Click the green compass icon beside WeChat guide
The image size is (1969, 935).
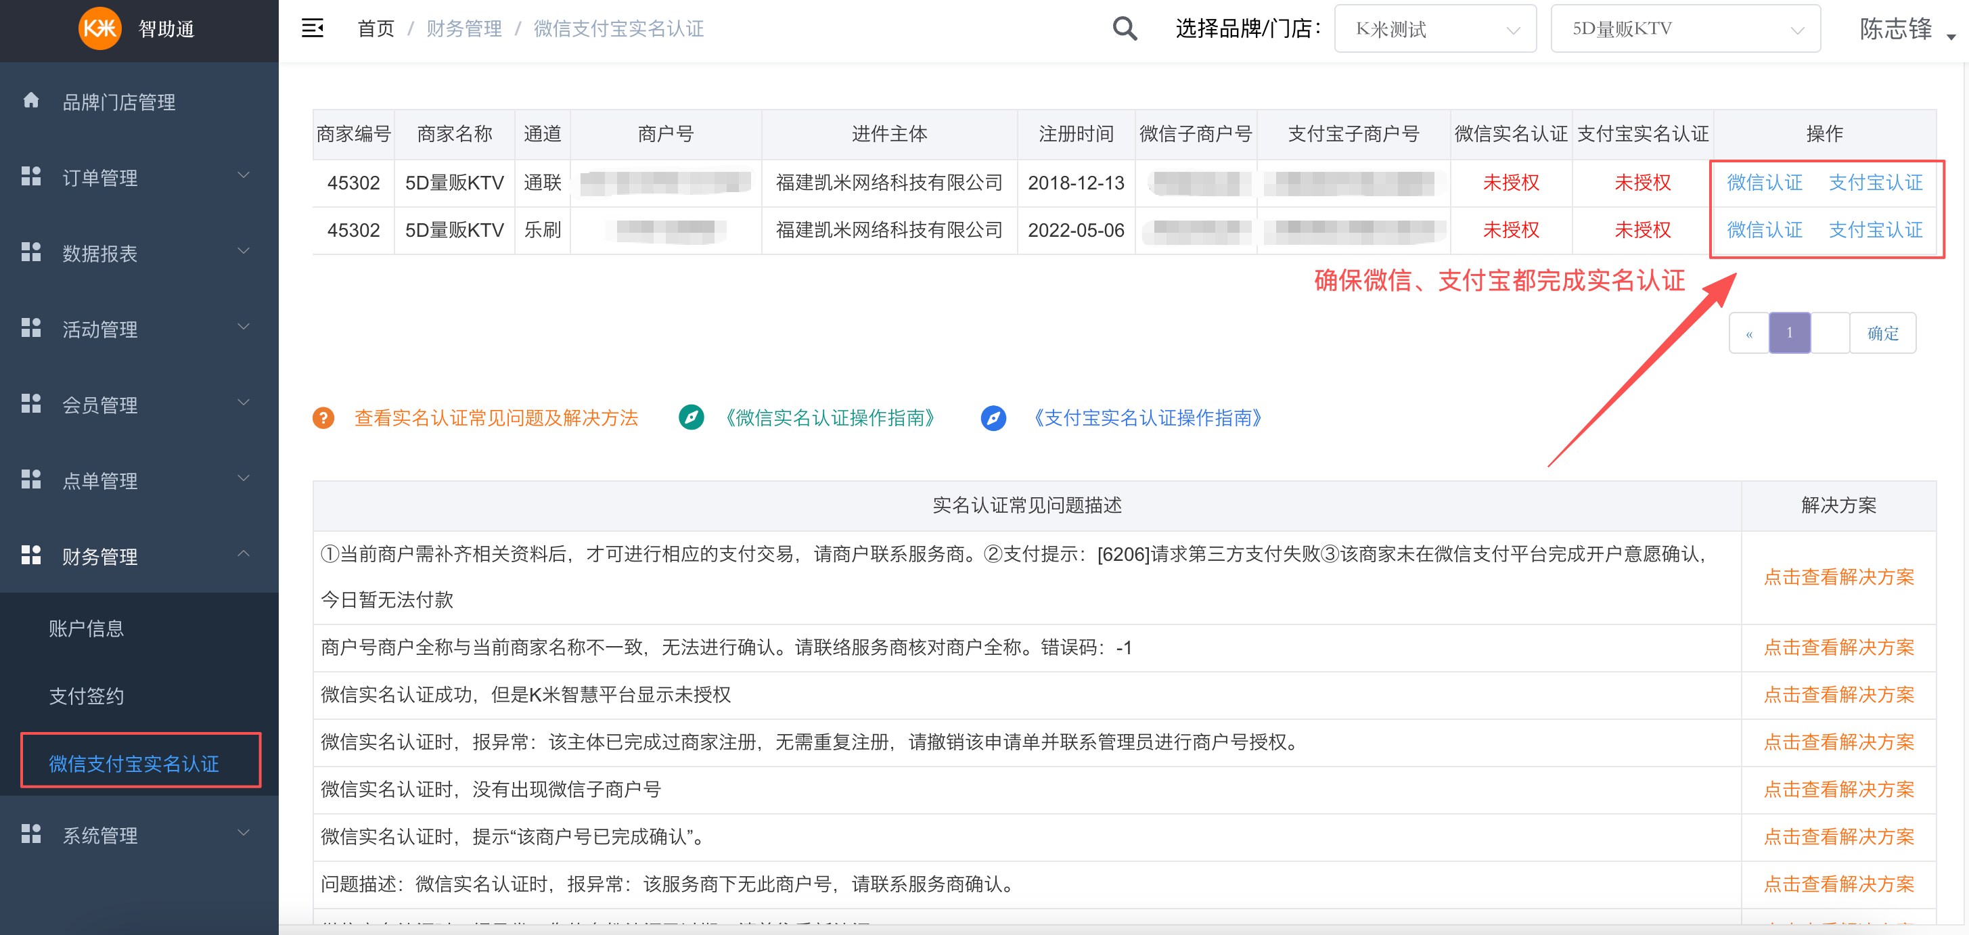pos(691,418)
